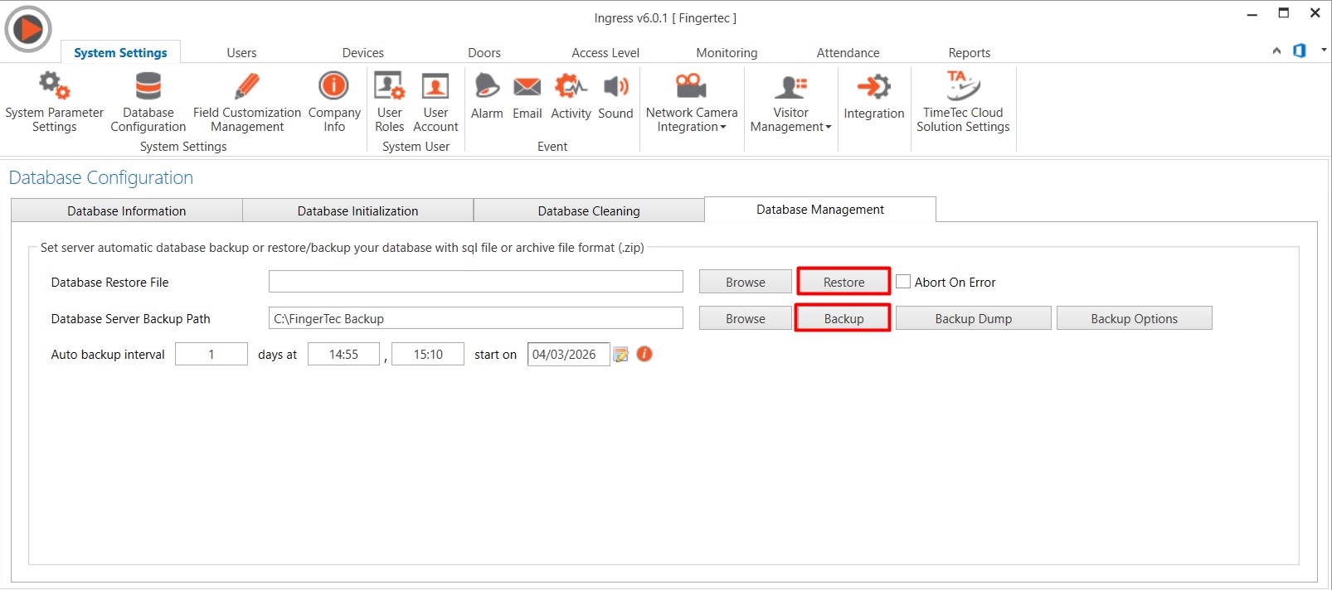Click the info icon beside start date
The width and height of the screenshot is (1332, 590).
click(644, 354)
